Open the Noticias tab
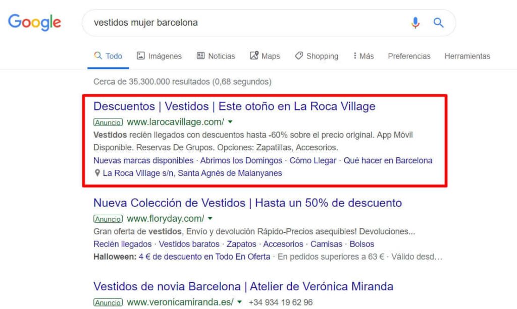 pos(216,56)
